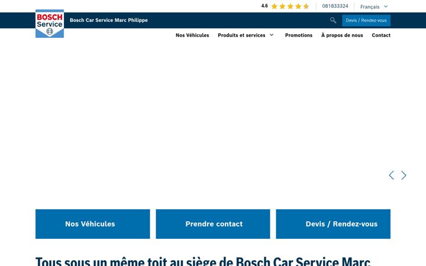Open the Contact menu item

click(x=381, y=35)
